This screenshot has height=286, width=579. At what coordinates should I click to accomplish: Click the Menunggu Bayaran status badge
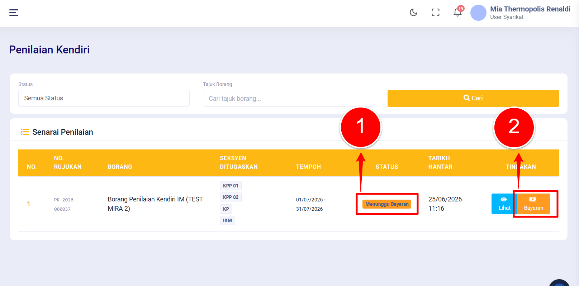[387, 204]
